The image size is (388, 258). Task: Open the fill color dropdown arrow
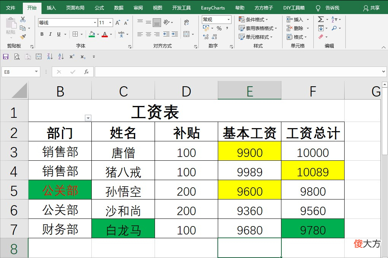98,34
